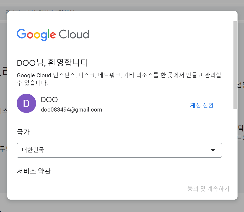Viewport: 244px width, 212px height.
Task: Click the 국가 label
Action: tap(23, 132)
